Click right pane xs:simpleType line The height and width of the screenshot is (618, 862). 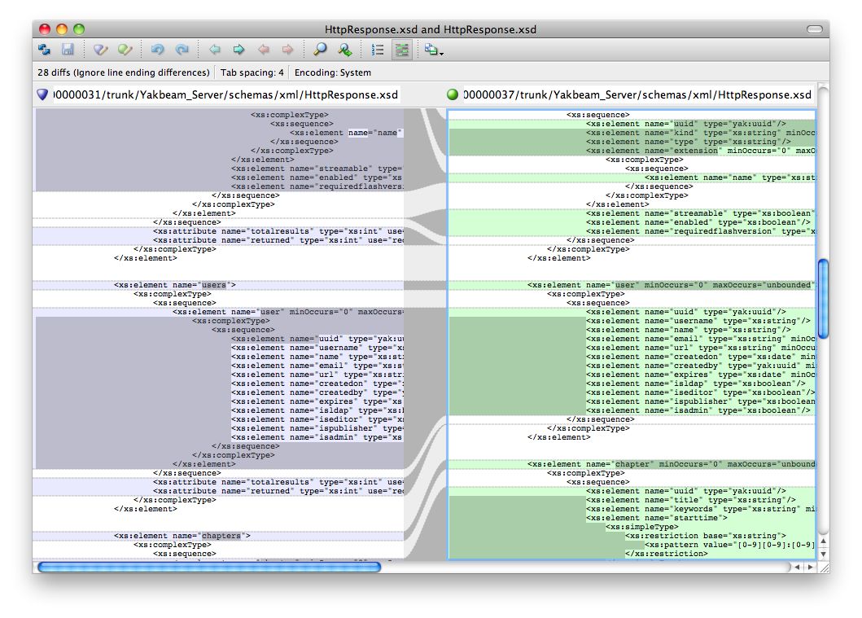(x=641, y=527)
